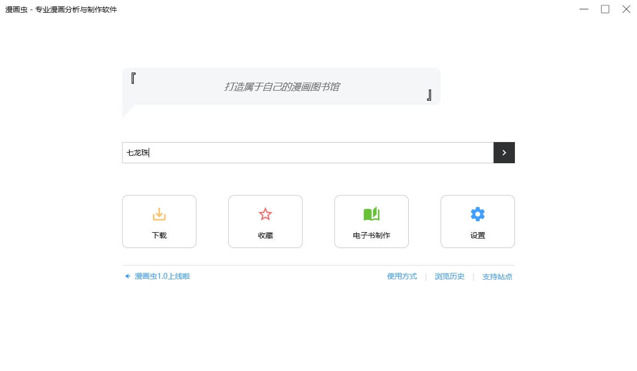This screenshot has width=637, height=371.
Task: Click the 打造属于自己的漫画图书馆 slogan banner
Action: click(x=281, y=86)
